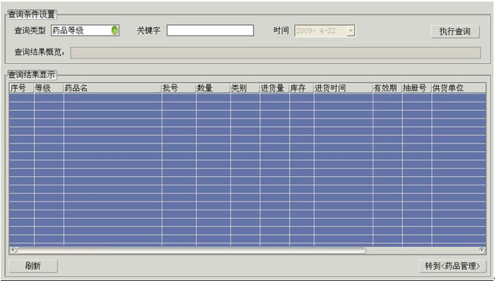Open the 查询类型 dropdown showing 药品等级

coord(85,30)
